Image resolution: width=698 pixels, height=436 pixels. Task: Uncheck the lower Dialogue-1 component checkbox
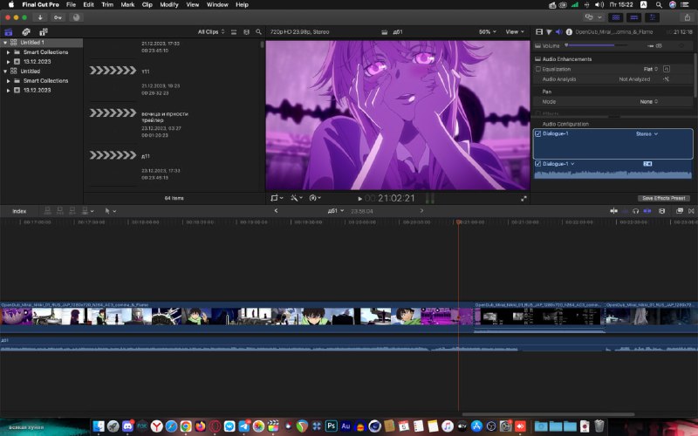[537, 164]
